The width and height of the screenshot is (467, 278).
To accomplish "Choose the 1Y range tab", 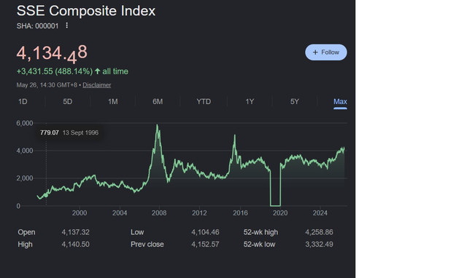I will point(250,102).
